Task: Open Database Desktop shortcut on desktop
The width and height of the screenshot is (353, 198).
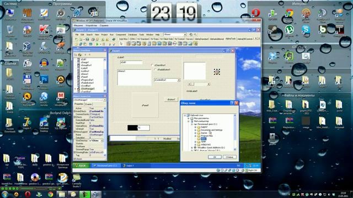Action: [x=44, y=123]
